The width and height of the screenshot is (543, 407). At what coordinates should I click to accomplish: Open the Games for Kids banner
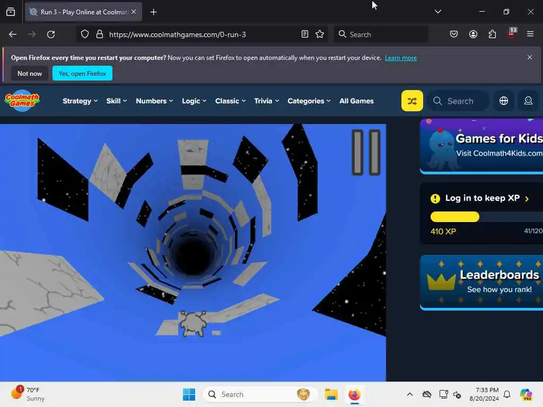[x=481, y=146]
